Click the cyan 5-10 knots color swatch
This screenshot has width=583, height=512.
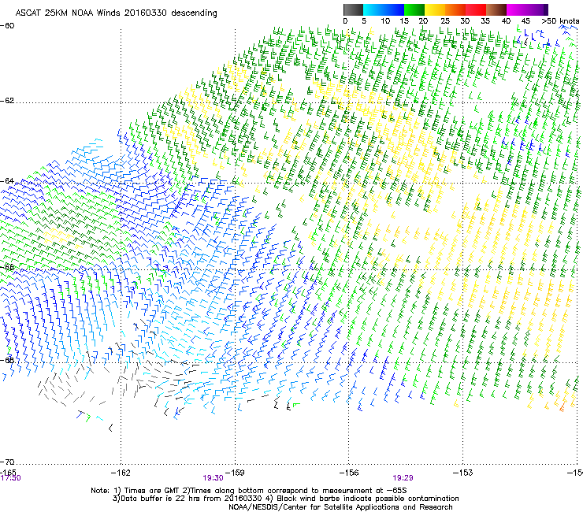click(x=373, y=9)
